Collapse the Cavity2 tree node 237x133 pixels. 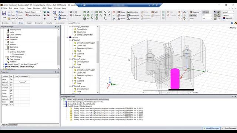[x=70, y=67]
